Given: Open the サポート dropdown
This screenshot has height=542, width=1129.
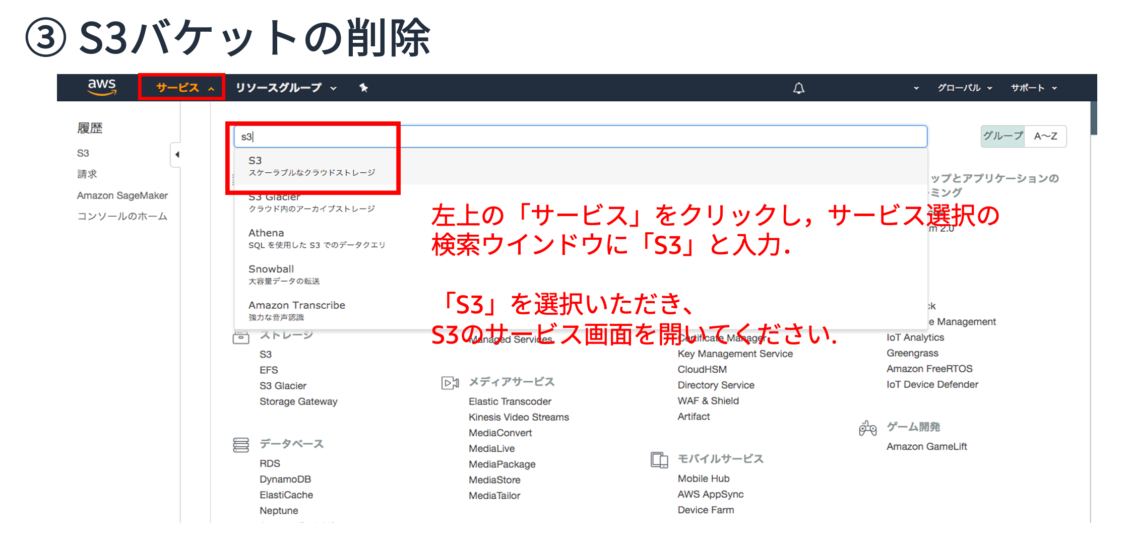Looking at the screenshot, I should 1034,88.
